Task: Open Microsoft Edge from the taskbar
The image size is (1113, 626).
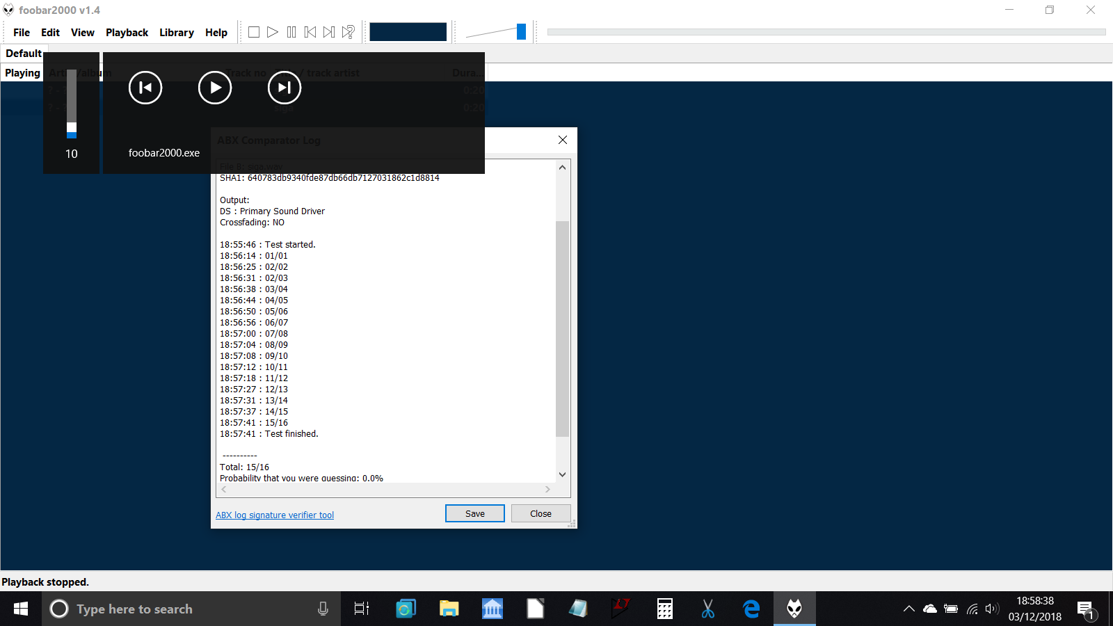Action: 751,609
